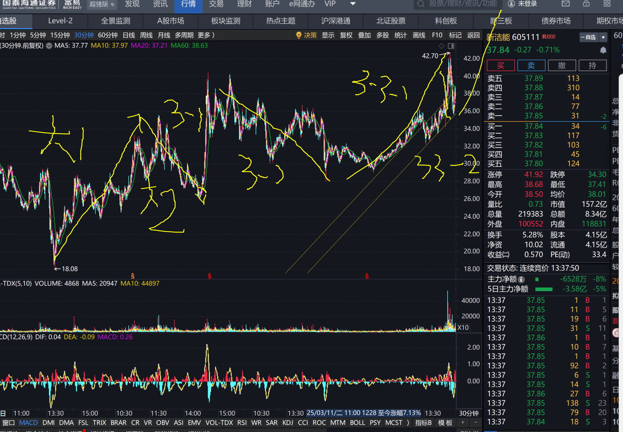Click the diamond marker icon above chart

point(441,46)
